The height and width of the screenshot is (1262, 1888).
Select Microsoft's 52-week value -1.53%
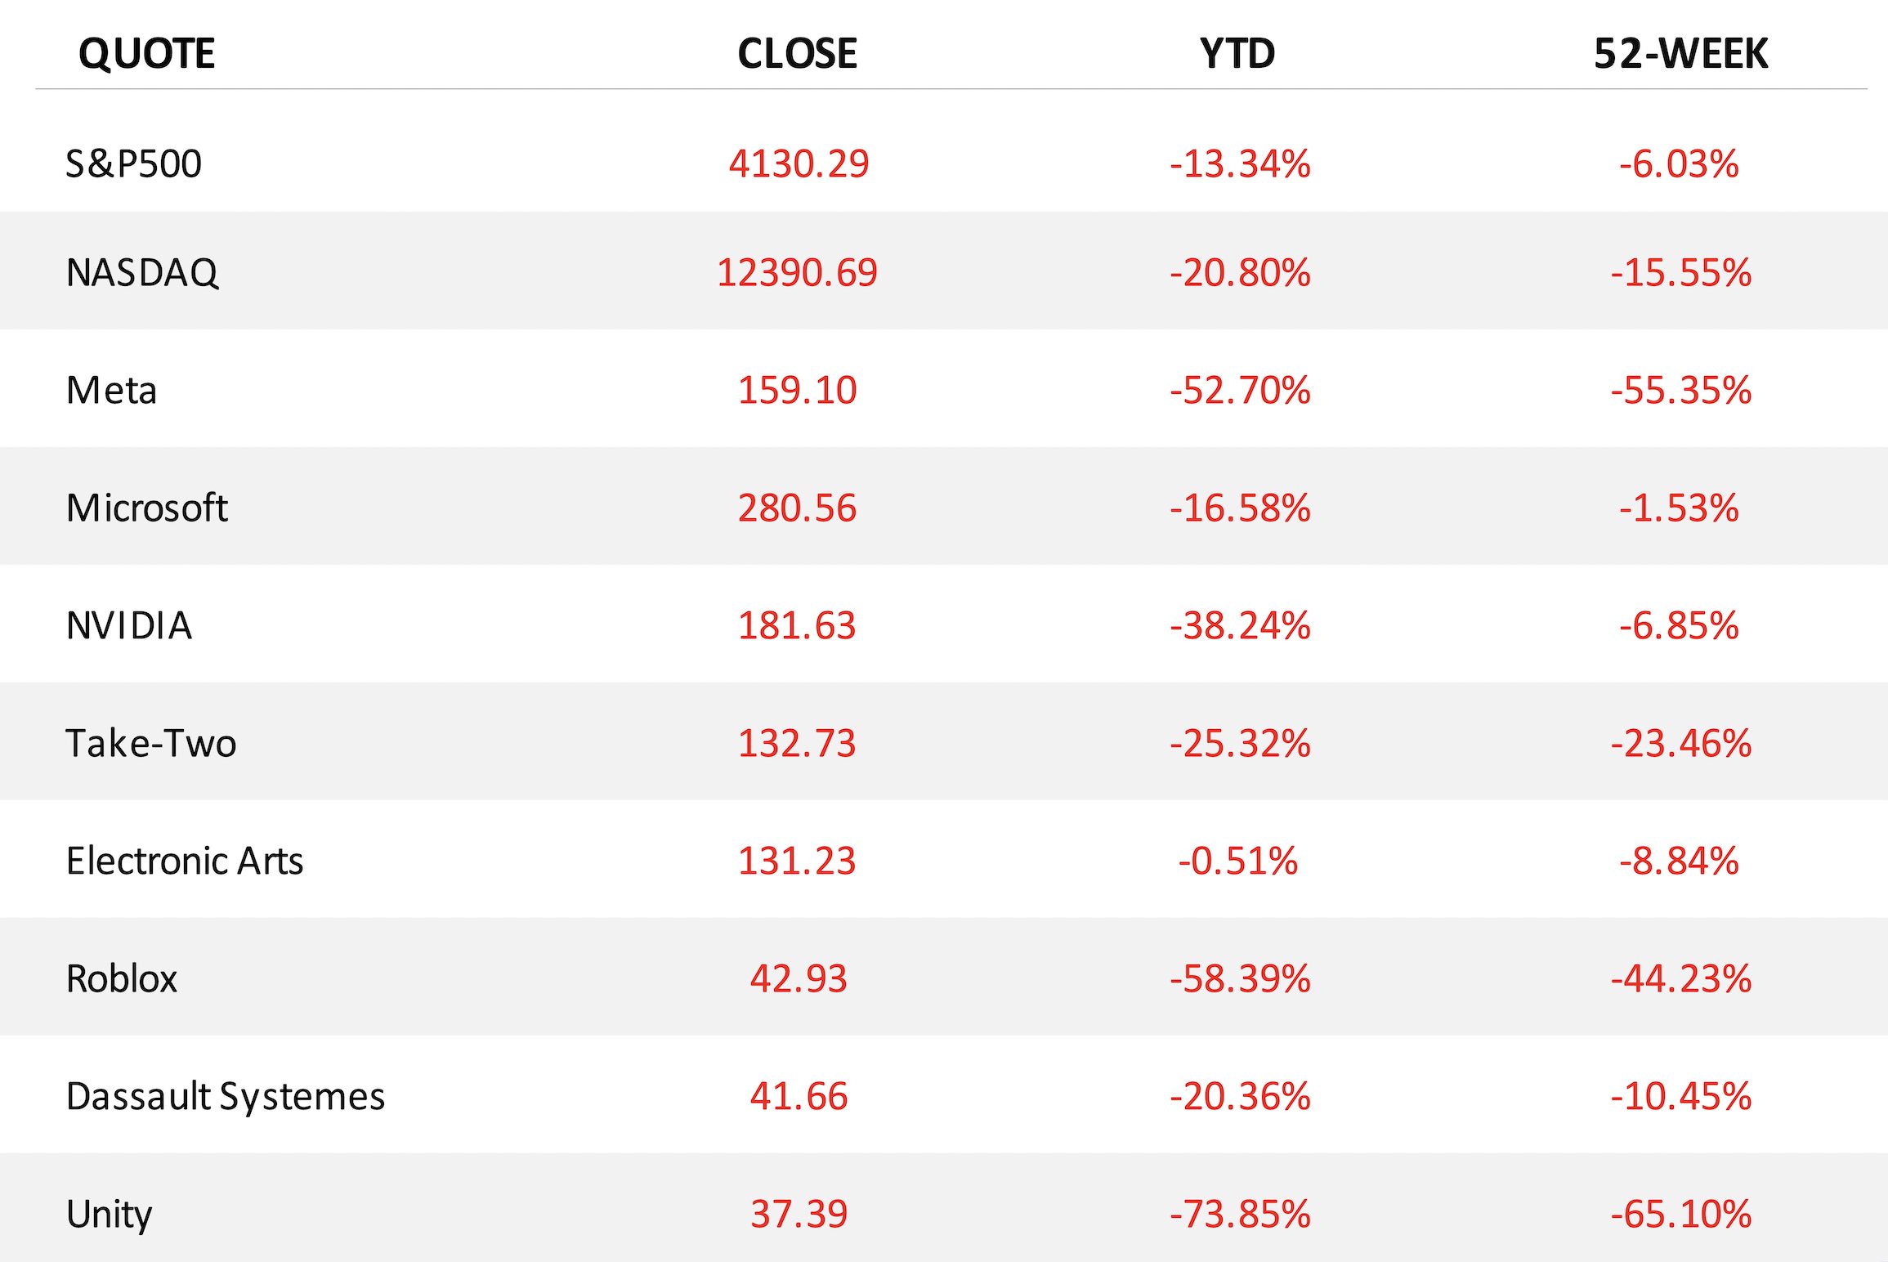[x=1679, y=508]
